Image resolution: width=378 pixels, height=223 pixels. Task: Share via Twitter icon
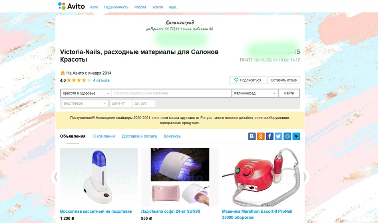(278, 136)
